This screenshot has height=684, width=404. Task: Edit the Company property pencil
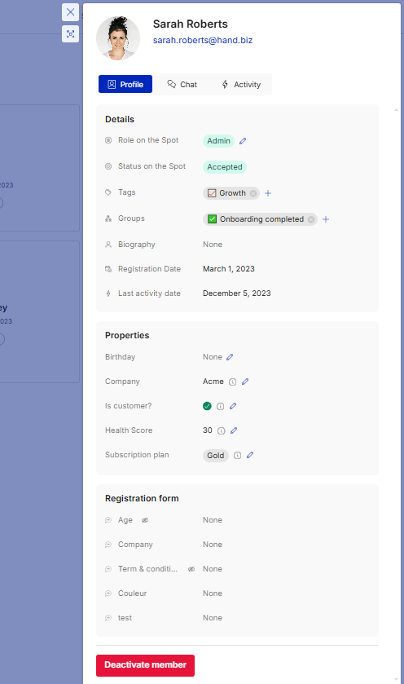coord(245,382)
